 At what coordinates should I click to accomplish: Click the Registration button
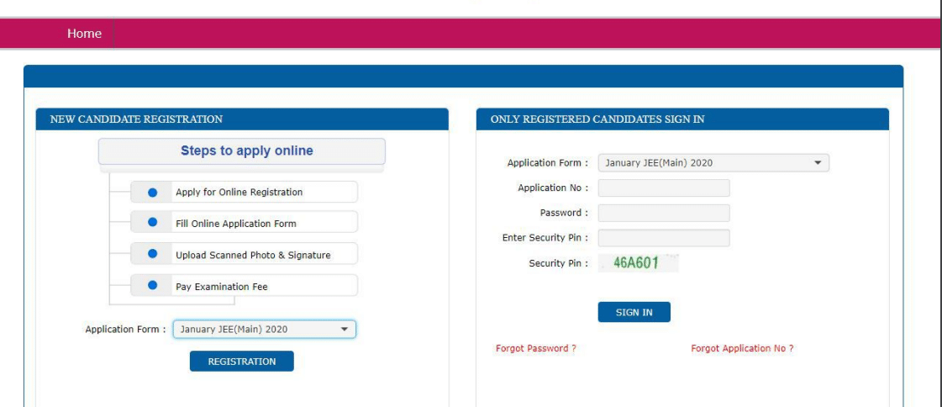(241, 362)
